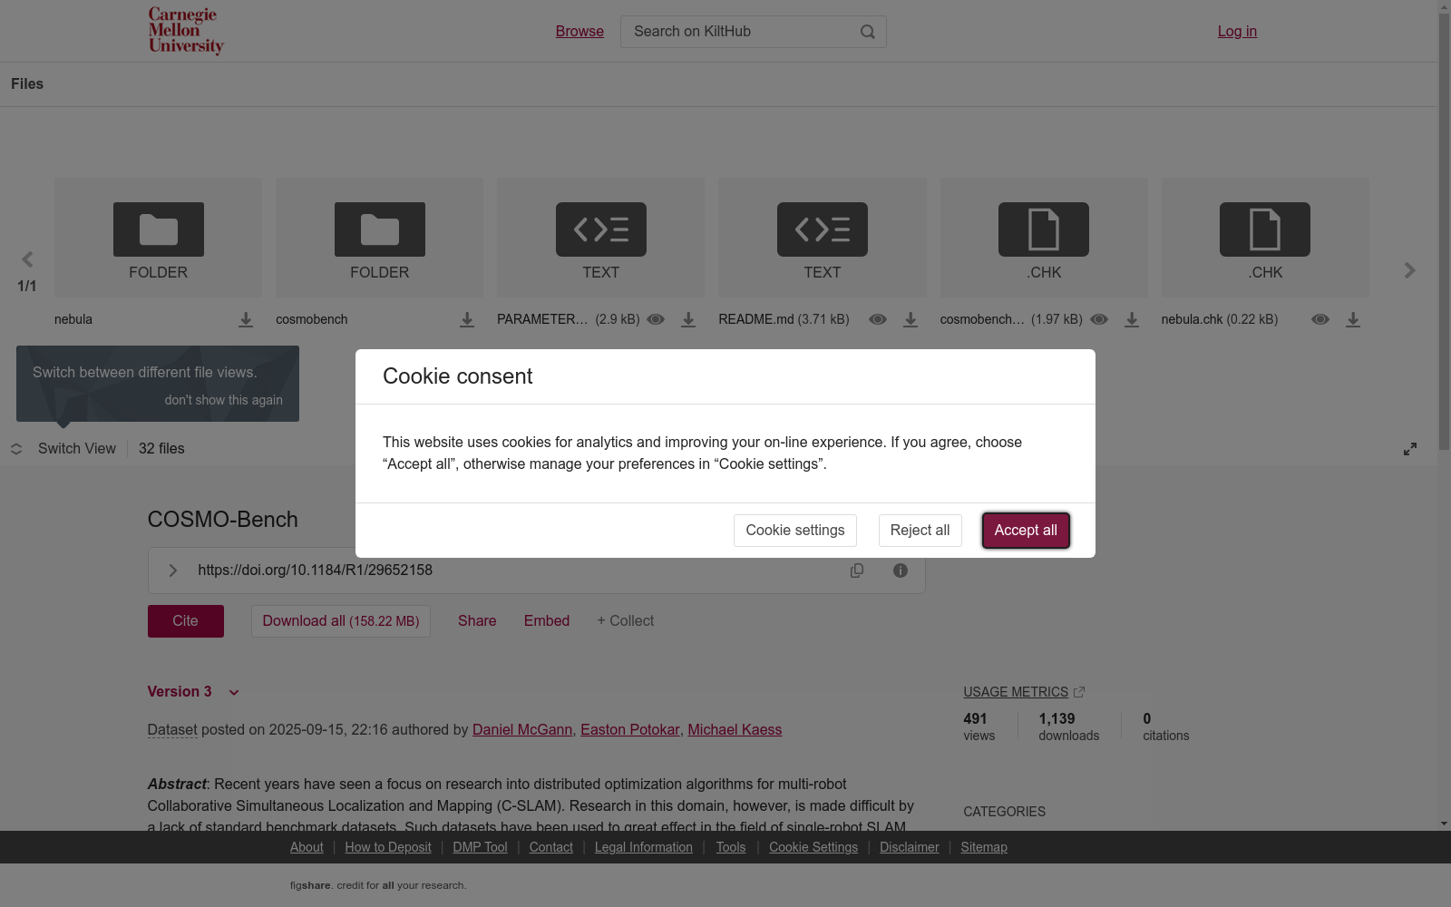
Task: Preview README.md file
Action: click(878, 320)
